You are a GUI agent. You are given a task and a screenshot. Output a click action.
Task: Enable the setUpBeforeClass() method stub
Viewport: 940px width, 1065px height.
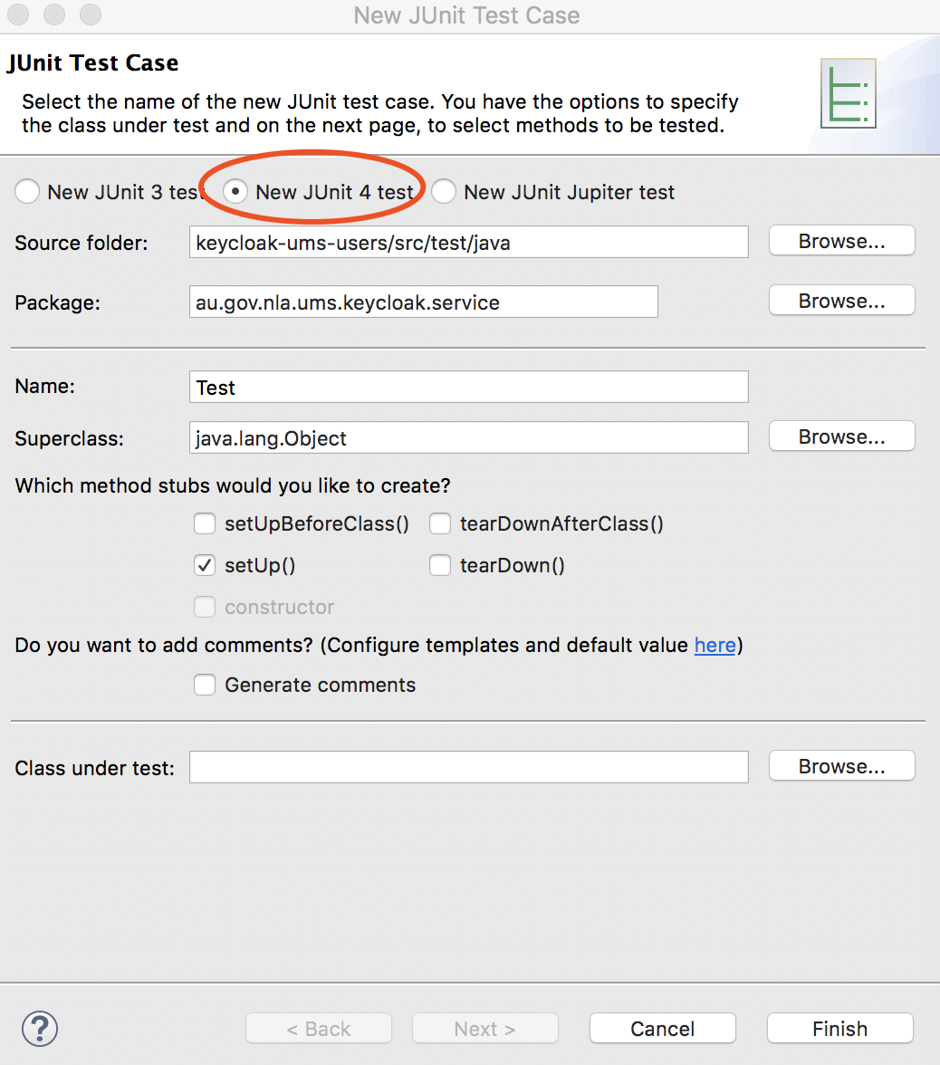point(205,523)
